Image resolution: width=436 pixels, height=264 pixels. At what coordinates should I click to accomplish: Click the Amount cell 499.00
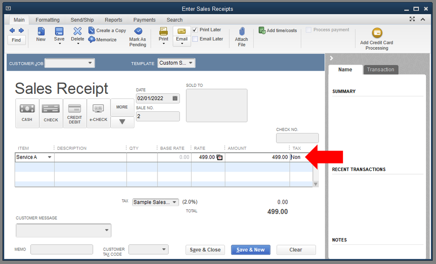[x=257, y=157]
